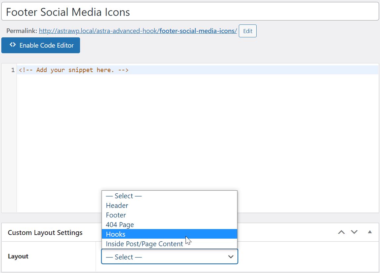380x273 pixels.
Task: Click empty area of the code editor
Action: coord(198,132)
